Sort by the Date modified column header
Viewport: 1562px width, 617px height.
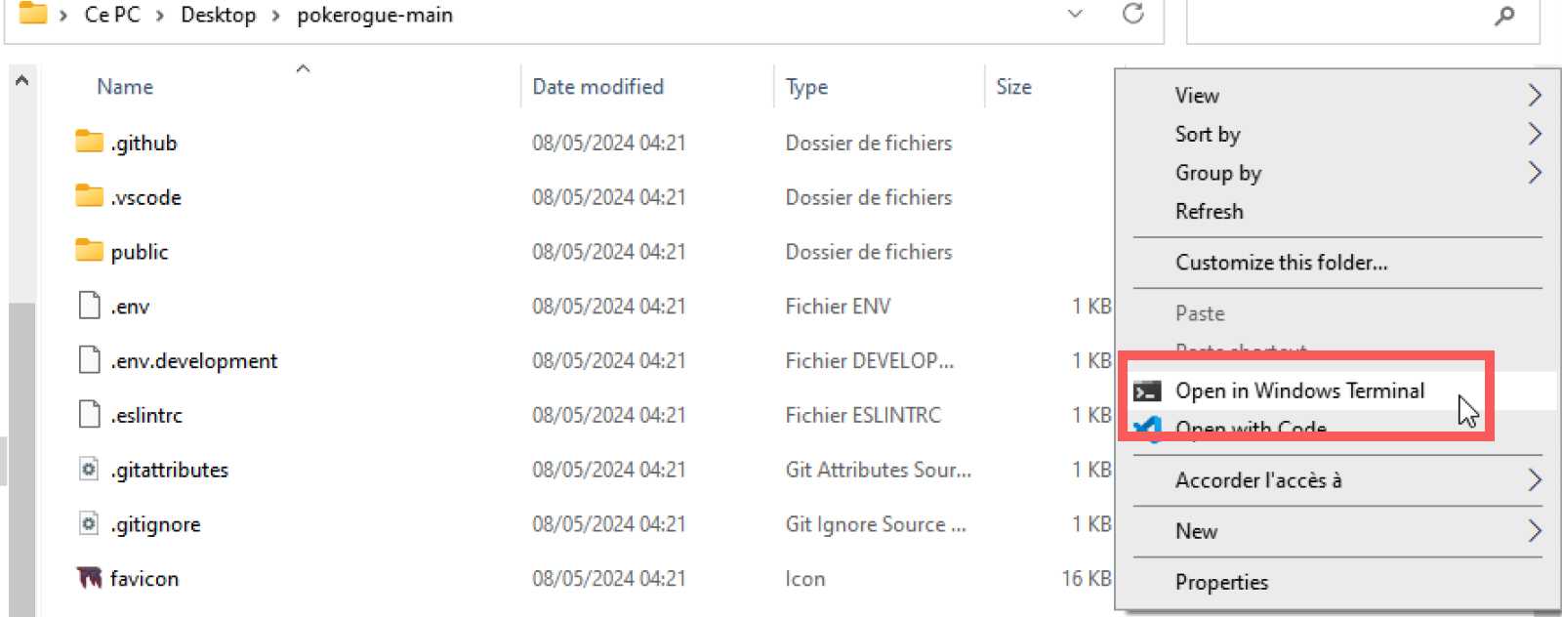coord(597,86)
